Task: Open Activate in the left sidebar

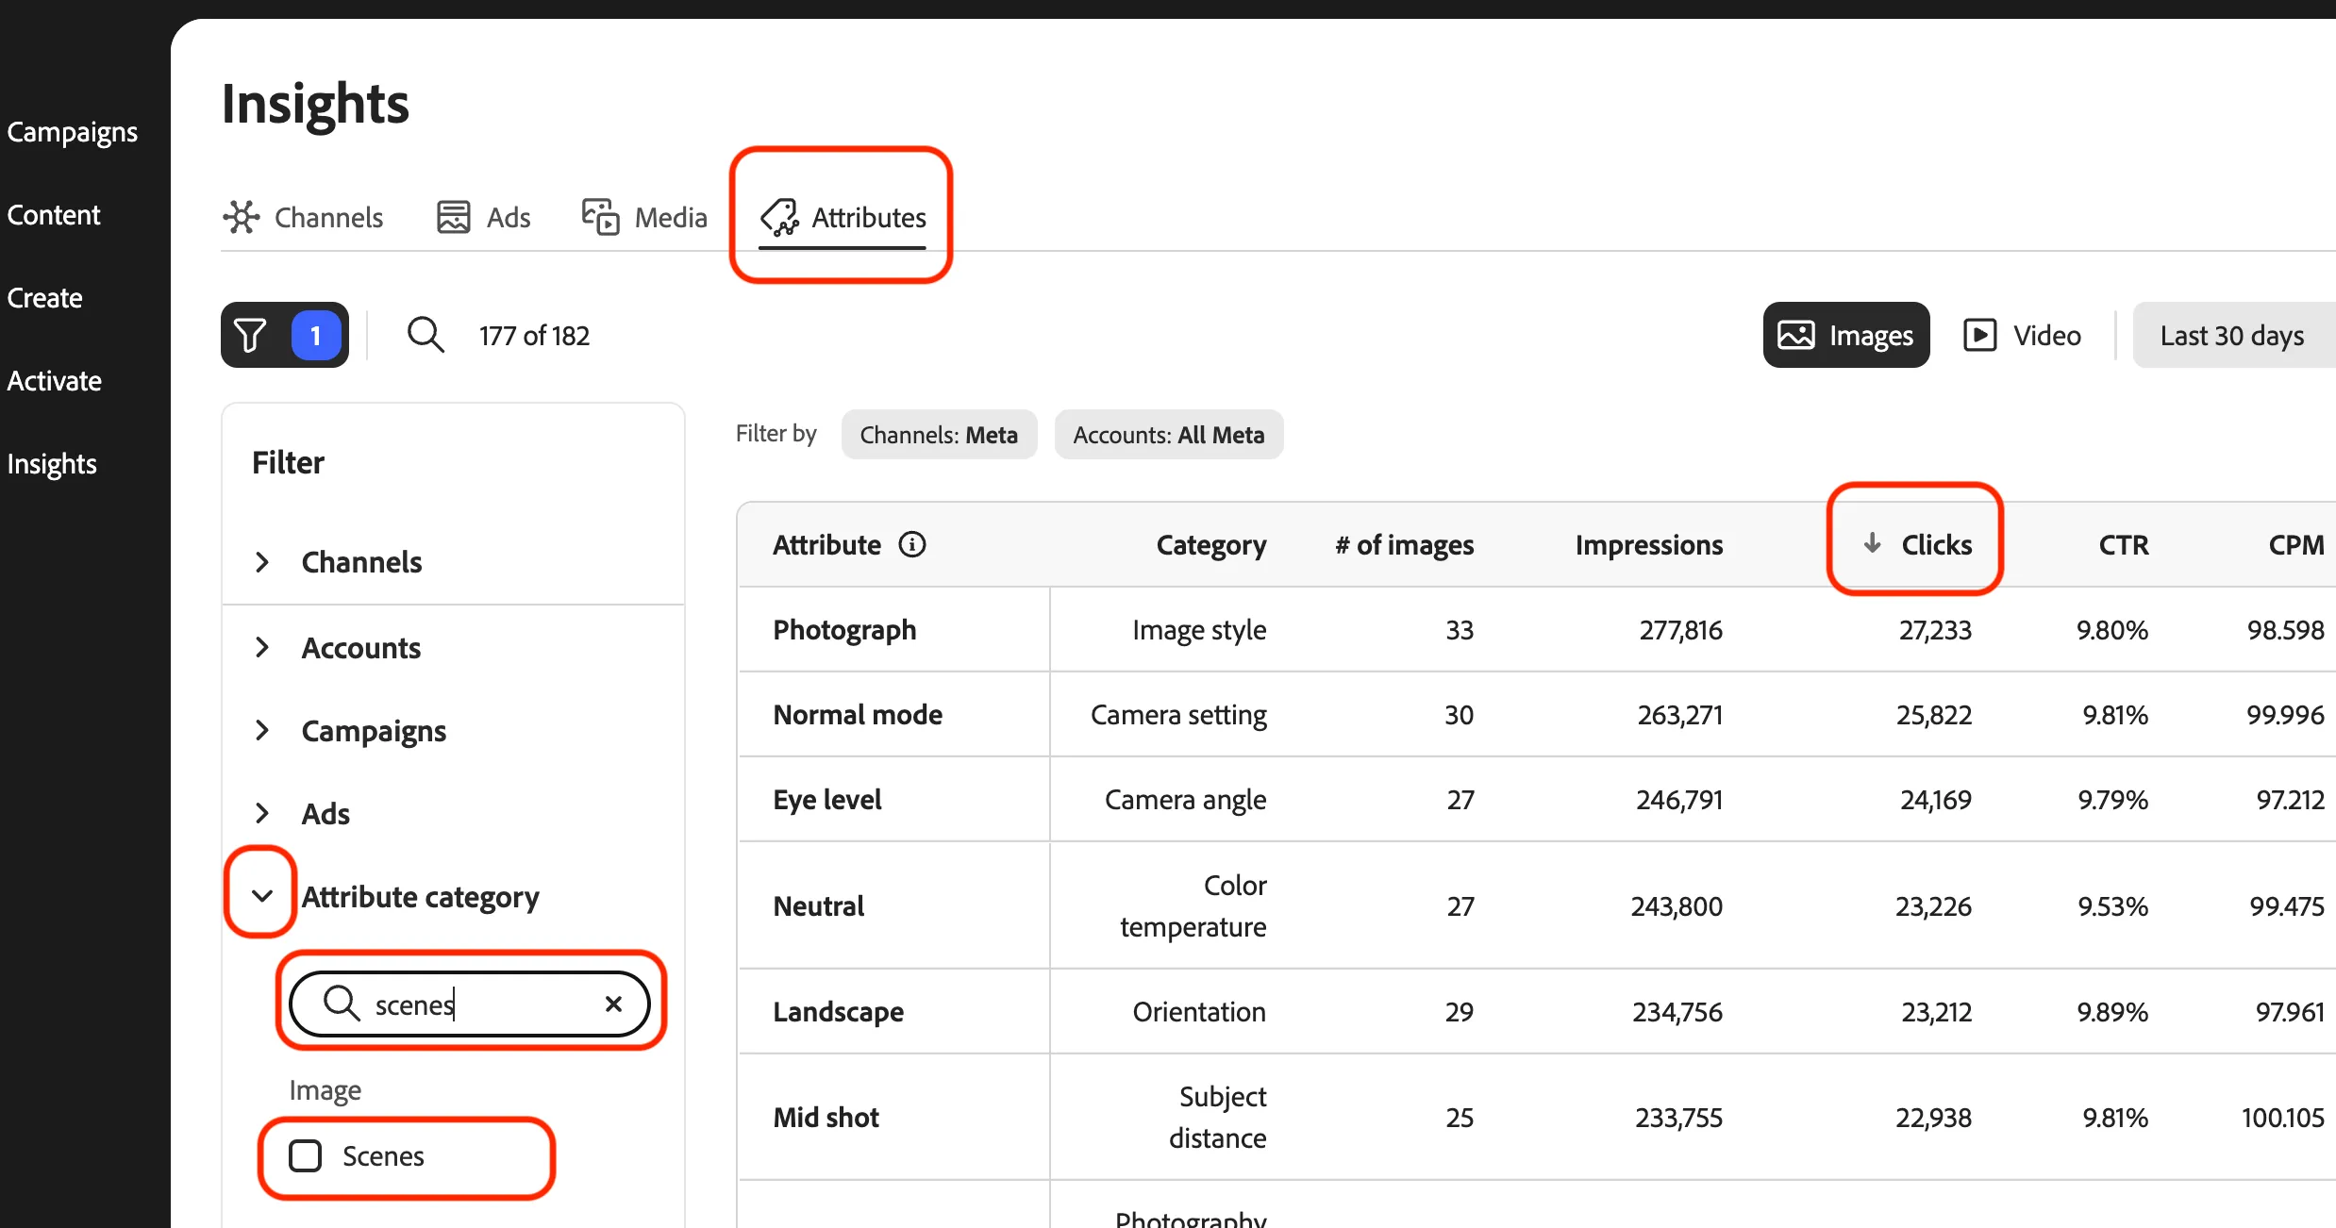Action: point(54,381)
